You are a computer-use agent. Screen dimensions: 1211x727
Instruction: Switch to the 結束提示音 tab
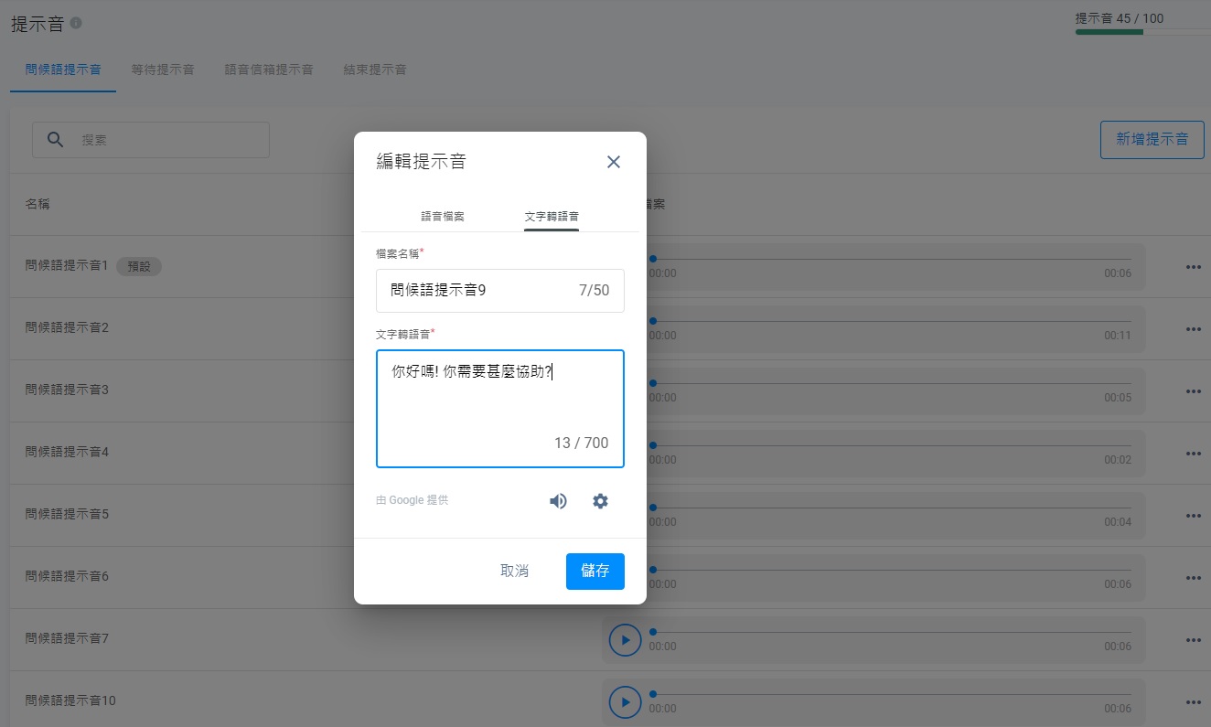click(x=374, y=69)
